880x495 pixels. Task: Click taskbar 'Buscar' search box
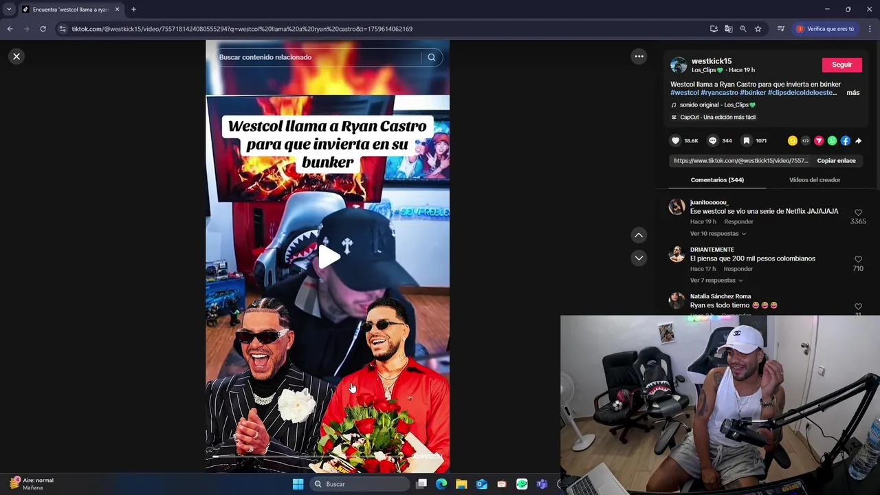(x=359, y=484)
